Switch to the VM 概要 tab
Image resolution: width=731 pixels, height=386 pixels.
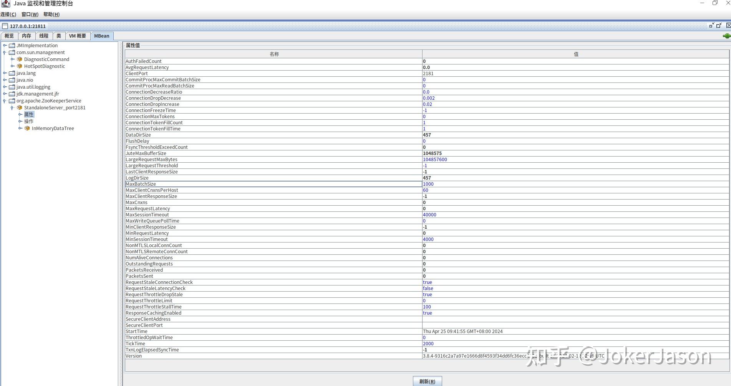78,36
